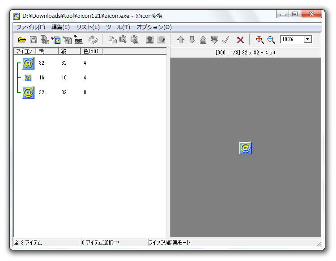Select the 16x16 4-bit icon thumbnail
Screen dimensions: 336x261
pyautogui.click(x=28, y=78)
